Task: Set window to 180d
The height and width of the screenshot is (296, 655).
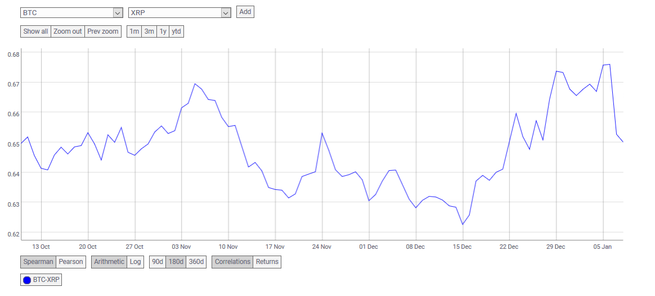Action: 176,262
